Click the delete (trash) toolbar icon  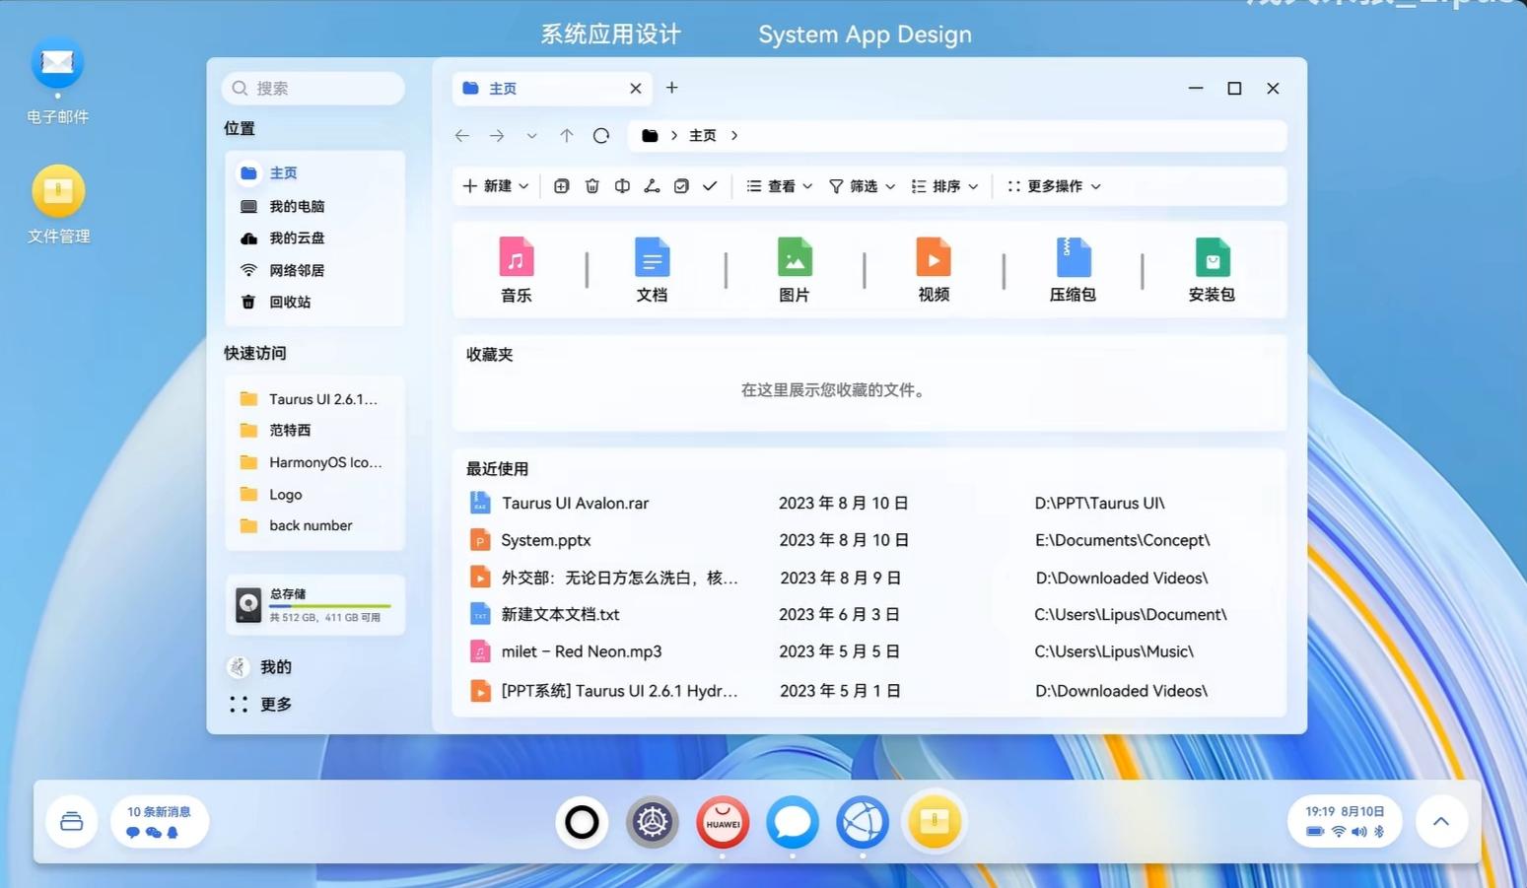tap(591, 185)
